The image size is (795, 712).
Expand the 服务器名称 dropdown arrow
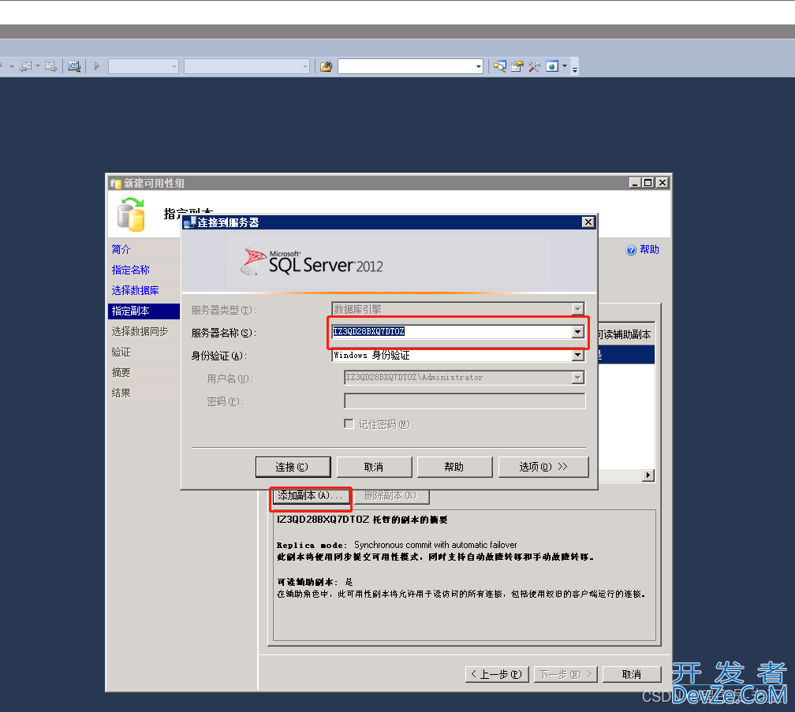[x=577, y=331]
